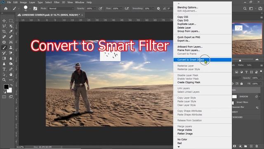The image size is (264, 149).
Task: Open the Smoothing dropdown arrow
Action: click(x=153, y=8)
